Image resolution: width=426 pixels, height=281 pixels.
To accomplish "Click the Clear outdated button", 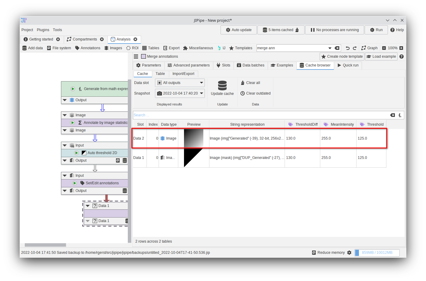I will pos(256,93).
